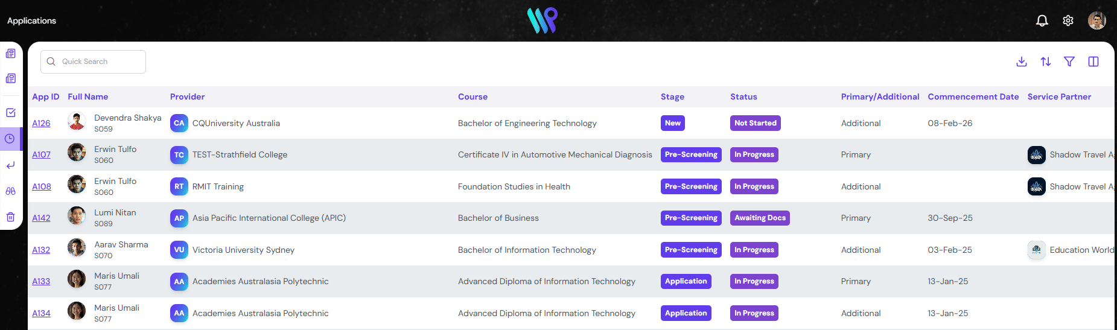Open the notifications bell
The height and width of the screenshot is (330, 1117).
(x=1042, y=21)
